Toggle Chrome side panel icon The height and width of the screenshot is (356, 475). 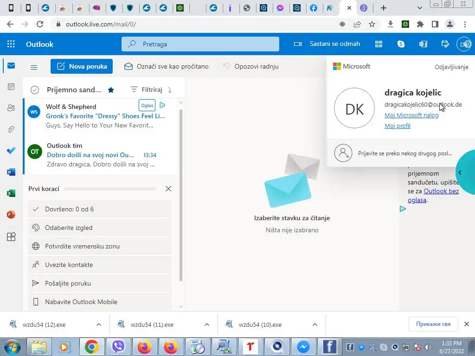click(435, 24)
